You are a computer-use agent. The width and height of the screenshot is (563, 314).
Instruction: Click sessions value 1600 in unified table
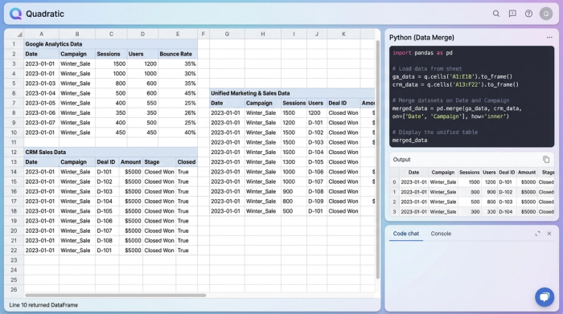click(x=294, y=153)
